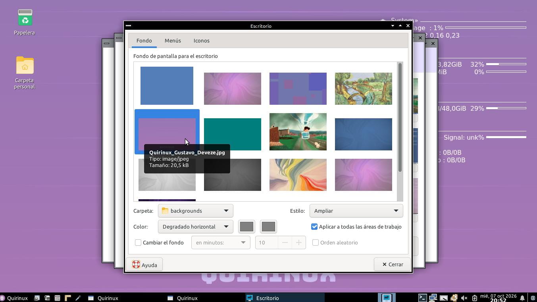Switch to the Menús tab

(173, 40)
